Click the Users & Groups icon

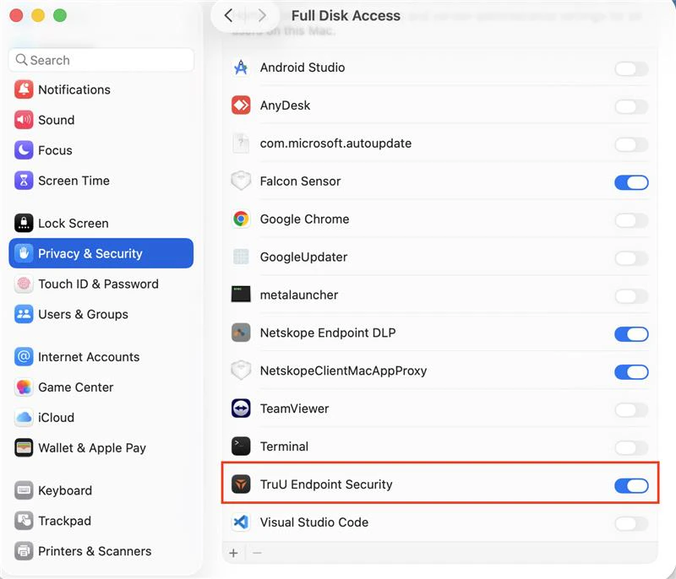click(24, 314)
